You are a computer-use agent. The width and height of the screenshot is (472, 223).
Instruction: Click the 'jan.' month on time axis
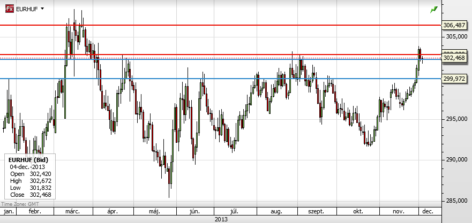[x=9, y=211]
